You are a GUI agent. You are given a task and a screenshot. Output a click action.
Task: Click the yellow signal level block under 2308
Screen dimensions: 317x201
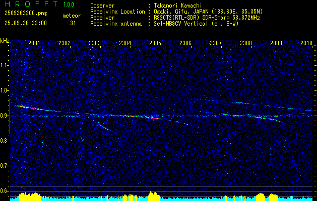point(261,197)
